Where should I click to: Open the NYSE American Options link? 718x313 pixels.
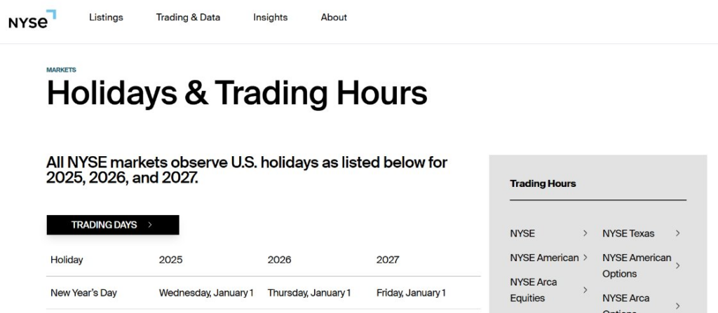(x=636, y=265)
